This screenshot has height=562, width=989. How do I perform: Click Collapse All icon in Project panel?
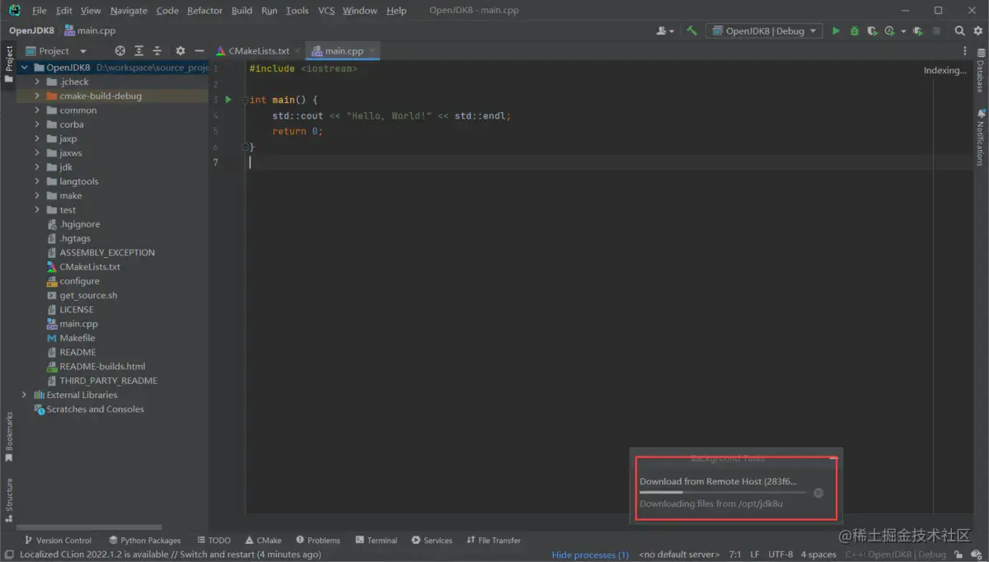[x=157, y=51]
